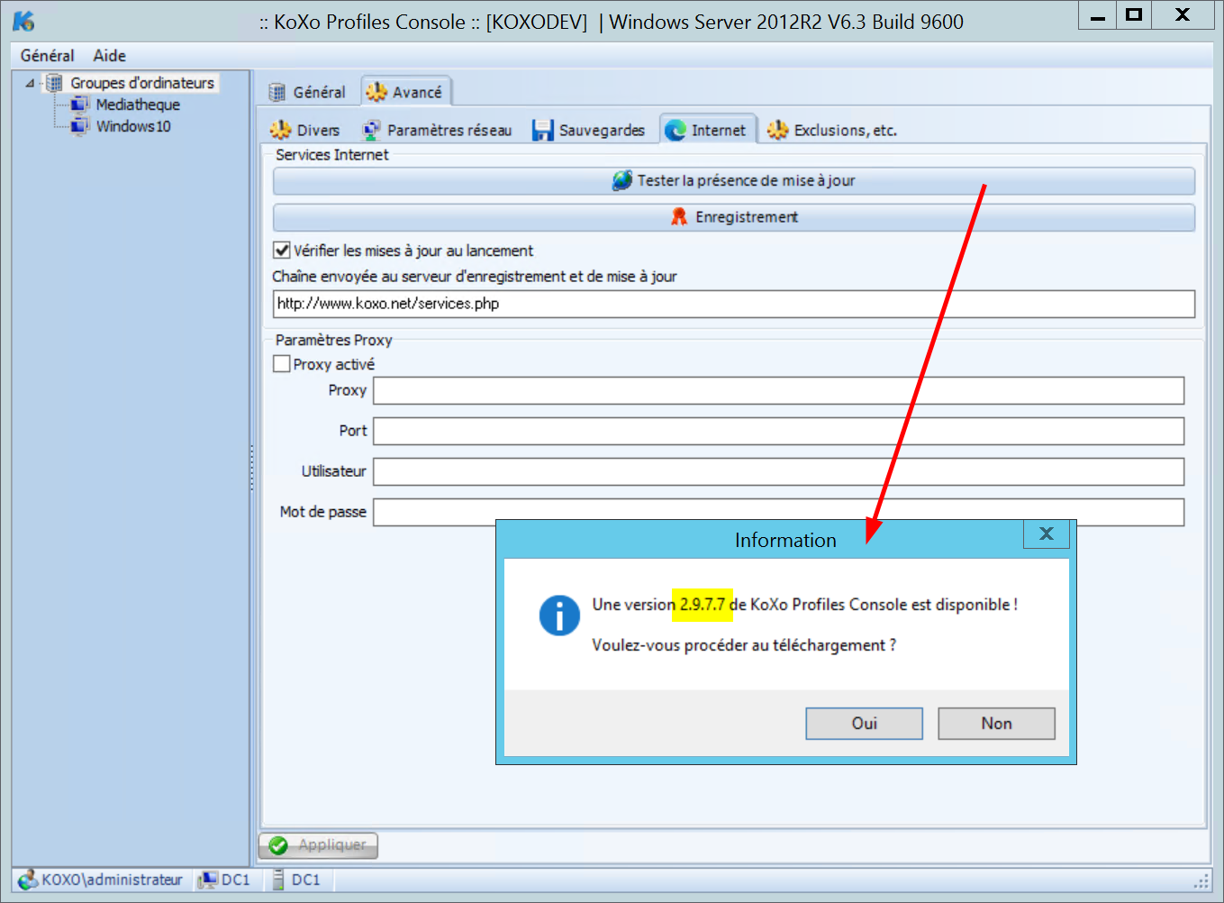
Task: Click the services URL input field
Action: (x=734, y=304)
